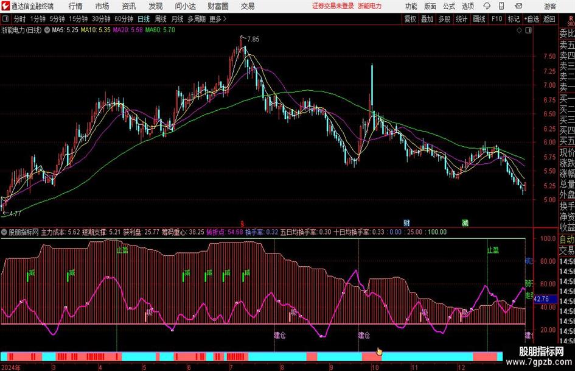Click the MA60: 5.70 label
The image size is (575, 371).
point(160,30)
